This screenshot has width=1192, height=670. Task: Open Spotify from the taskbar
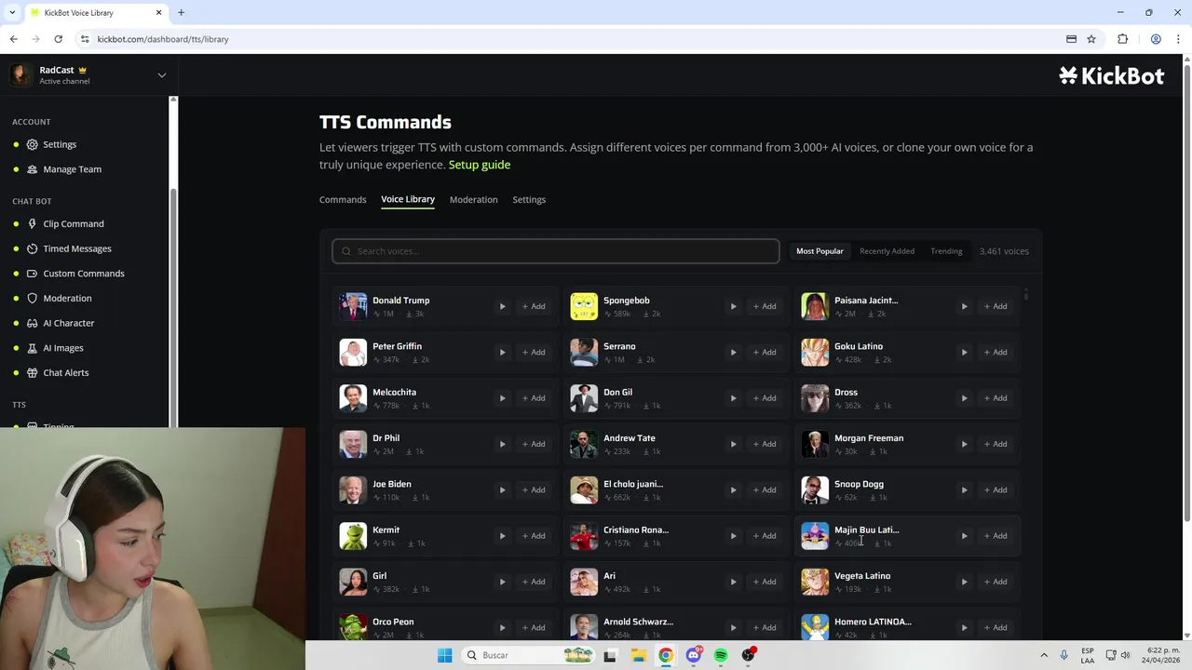pyautogui.click(x=721, y=655)
